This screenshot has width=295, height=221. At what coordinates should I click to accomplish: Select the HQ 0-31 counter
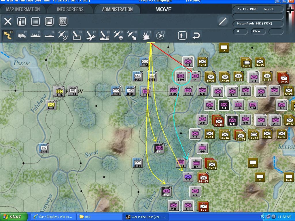point(131,91)
